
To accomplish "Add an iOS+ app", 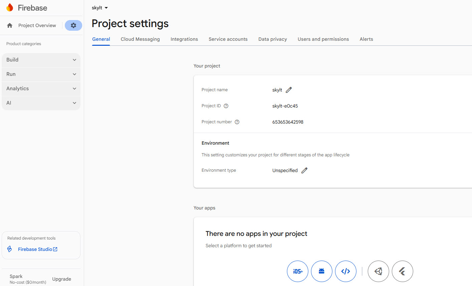I will pyautogui.click(x=298, y=271).
